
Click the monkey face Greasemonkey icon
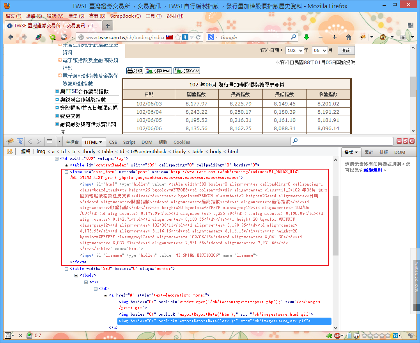coord(383,37)
